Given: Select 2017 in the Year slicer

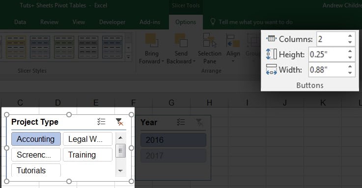Looking at the screenshot, I should click(x=173, y=156).
